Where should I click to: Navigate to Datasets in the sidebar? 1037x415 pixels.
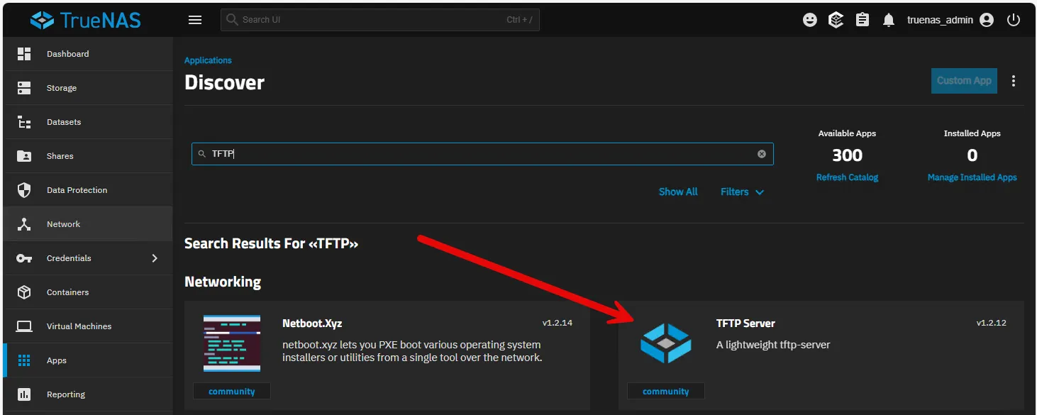tap(64, 122)
